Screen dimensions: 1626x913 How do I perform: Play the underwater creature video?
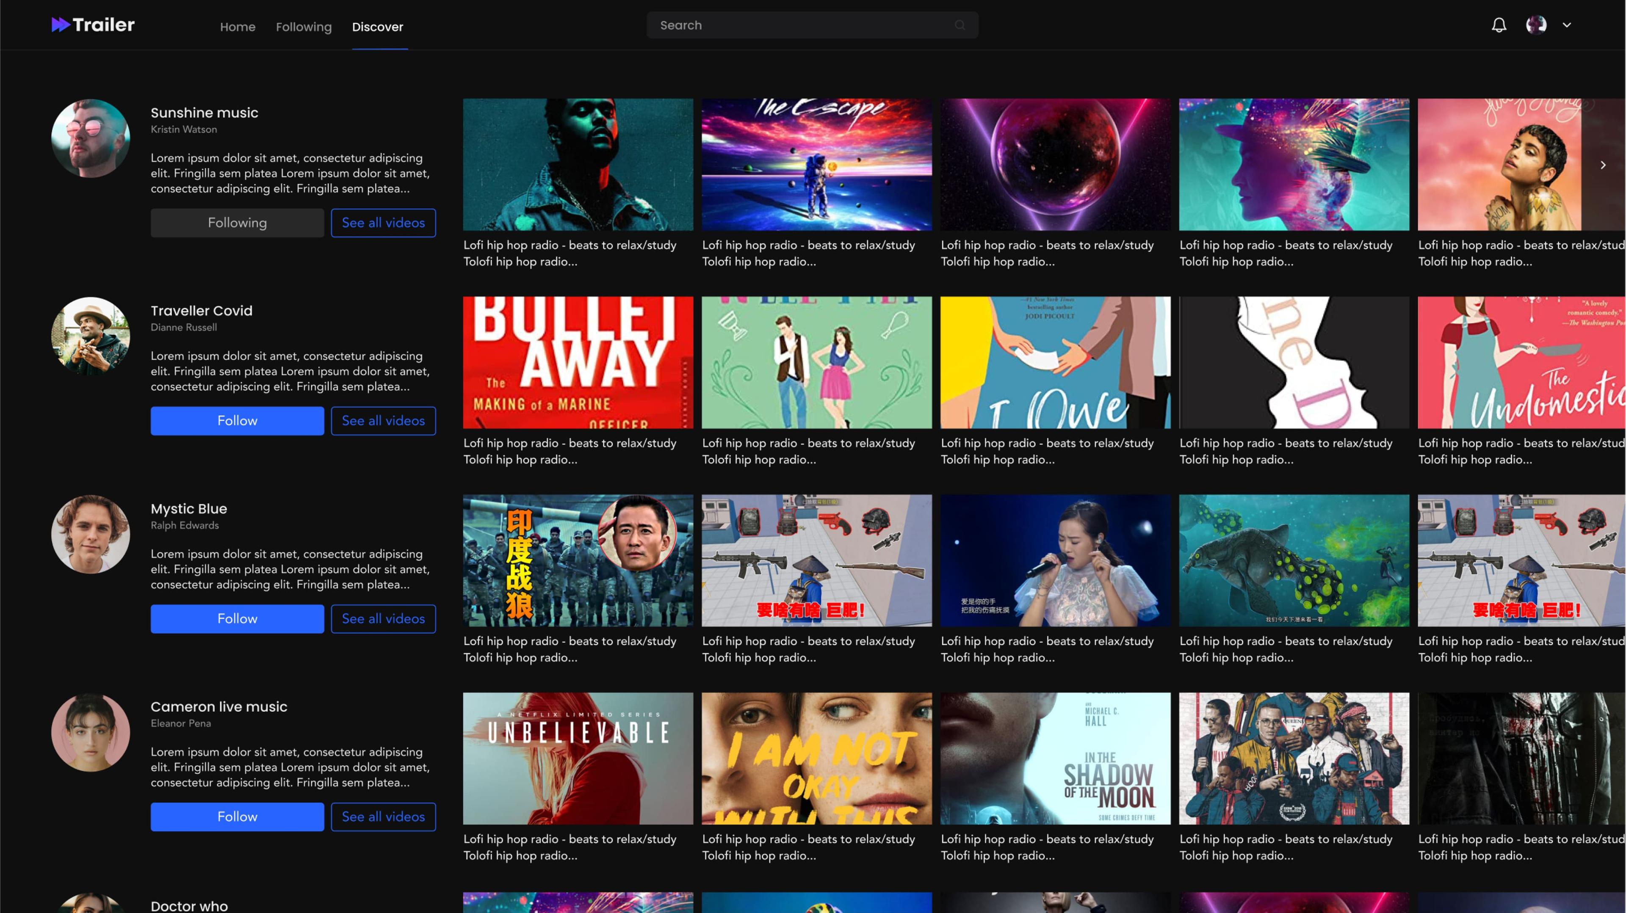coord(1294,561)
